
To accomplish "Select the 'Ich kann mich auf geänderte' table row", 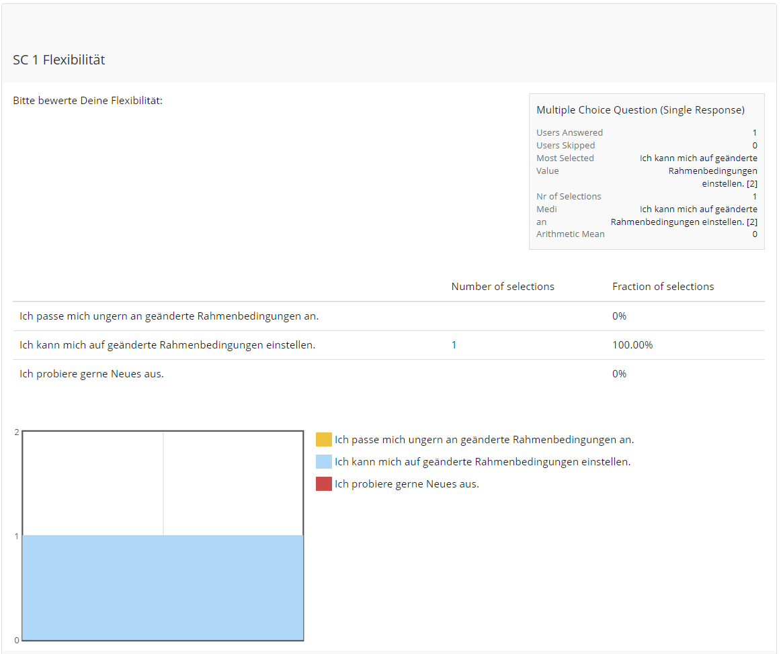I will tap(167, 345).
